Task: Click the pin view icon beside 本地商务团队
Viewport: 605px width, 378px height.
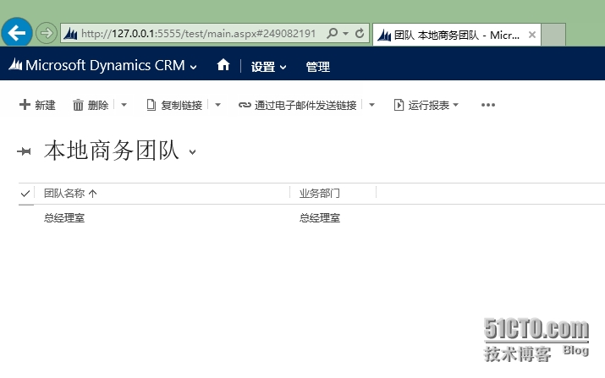Action: coord(24,151)
